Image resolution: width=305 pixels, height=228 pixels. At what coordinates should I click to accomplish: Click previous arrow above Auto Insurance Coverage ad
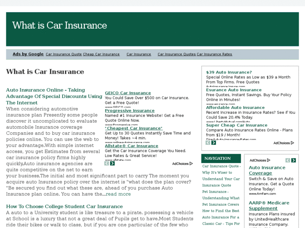[288, 160]
